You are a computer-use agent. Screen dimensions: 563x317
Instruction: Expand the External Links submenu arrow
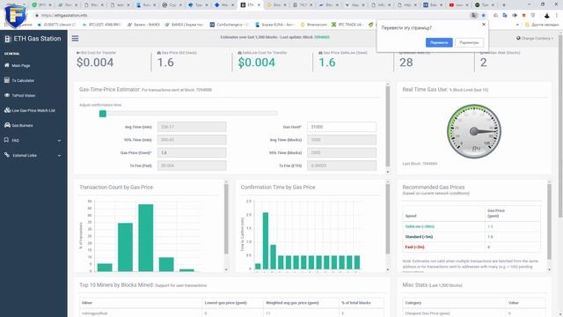(59, 156)
